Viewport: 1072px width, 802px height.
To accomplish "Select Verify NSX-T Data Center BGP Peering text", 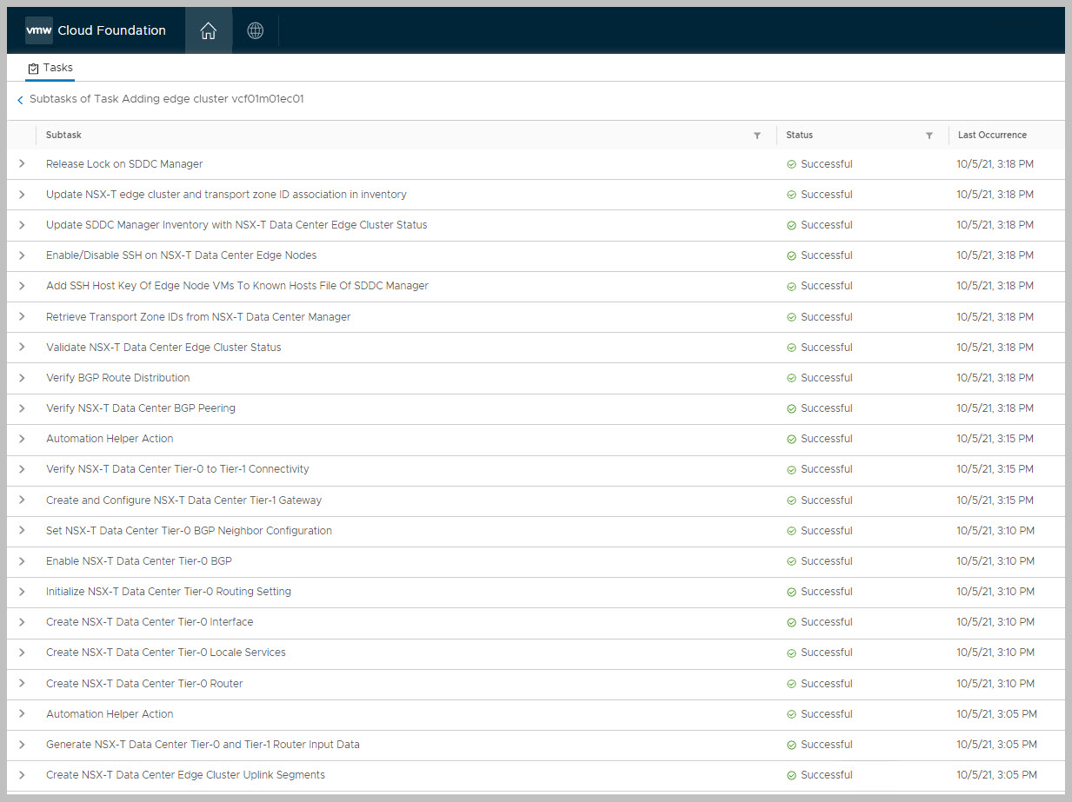I will 140,408.
